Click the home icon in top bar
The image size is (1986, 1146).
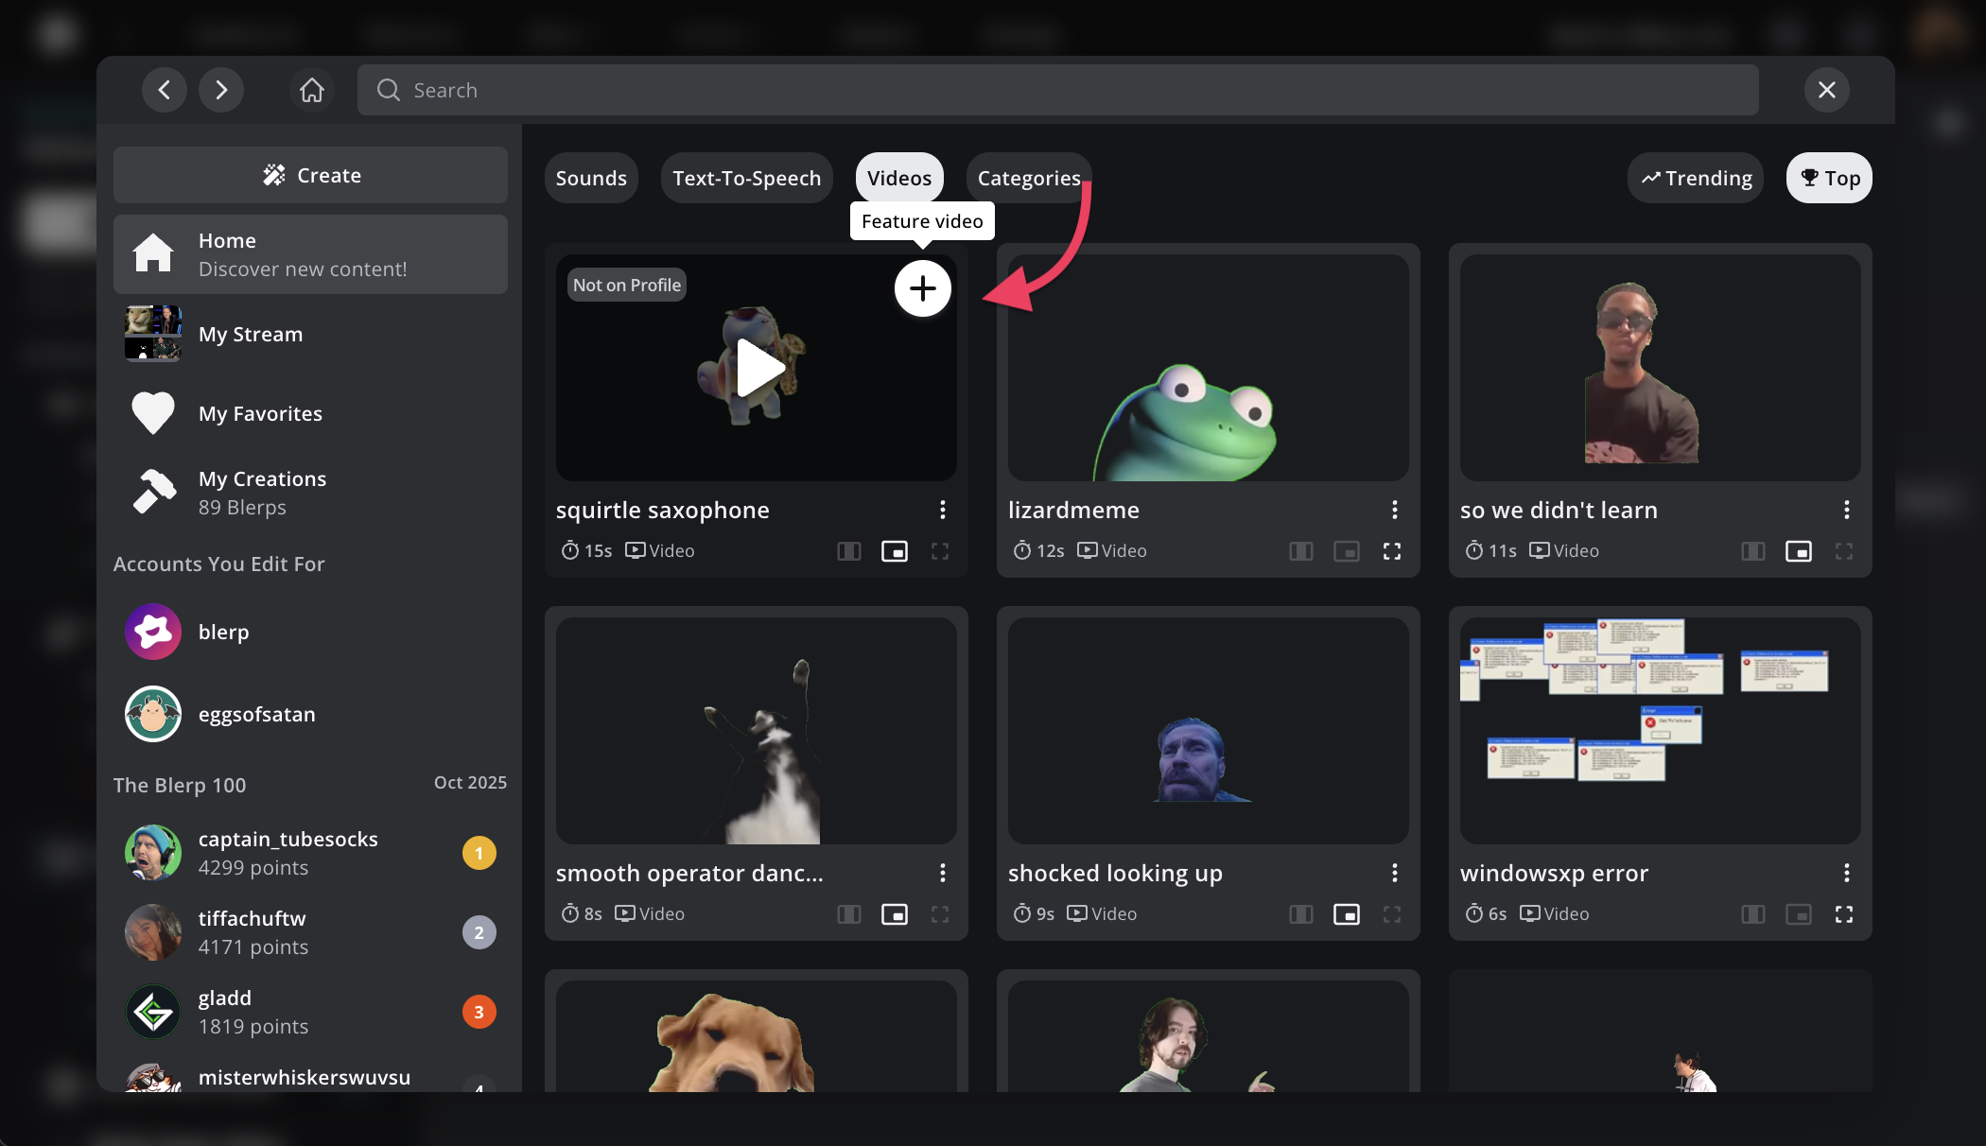[x=312, y=90]
